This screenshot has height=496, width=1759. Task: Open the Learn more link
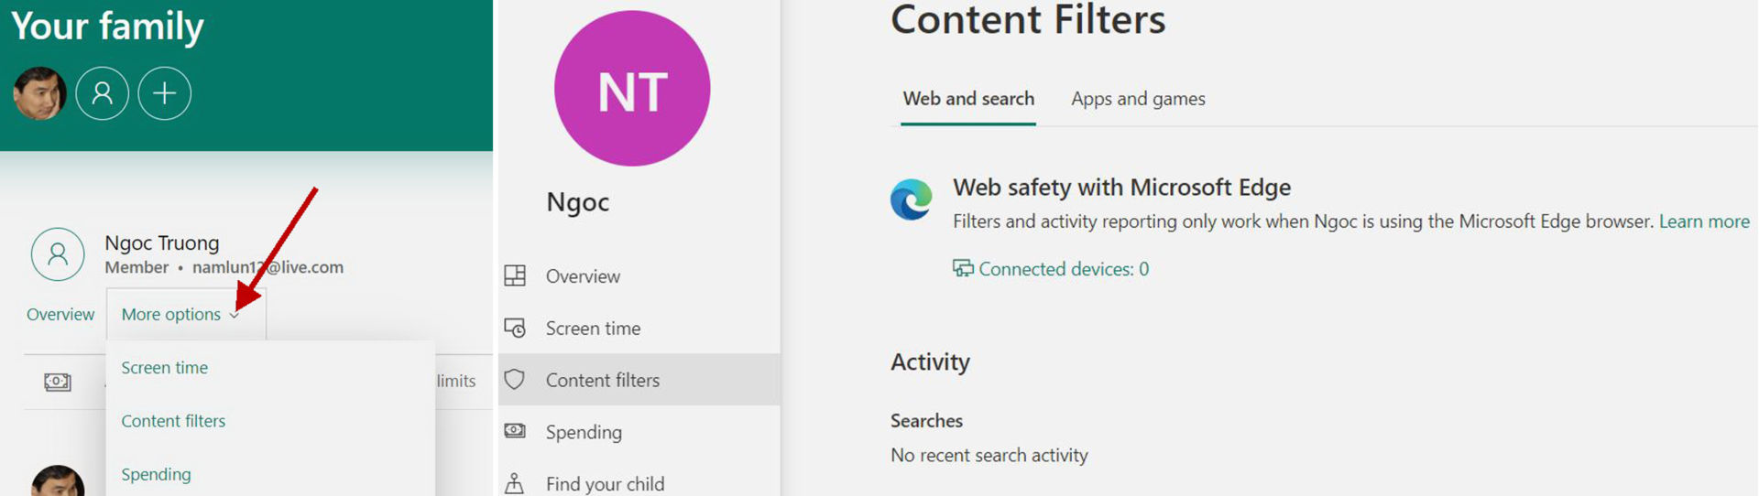pos(1704,221)
